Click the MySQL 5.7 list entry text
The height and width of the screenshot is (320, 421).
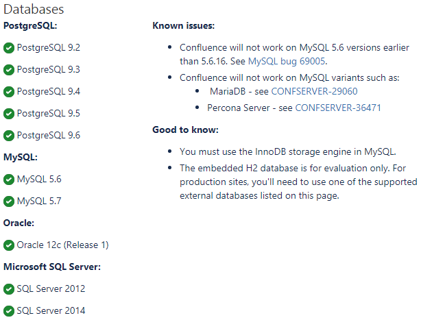39,201
